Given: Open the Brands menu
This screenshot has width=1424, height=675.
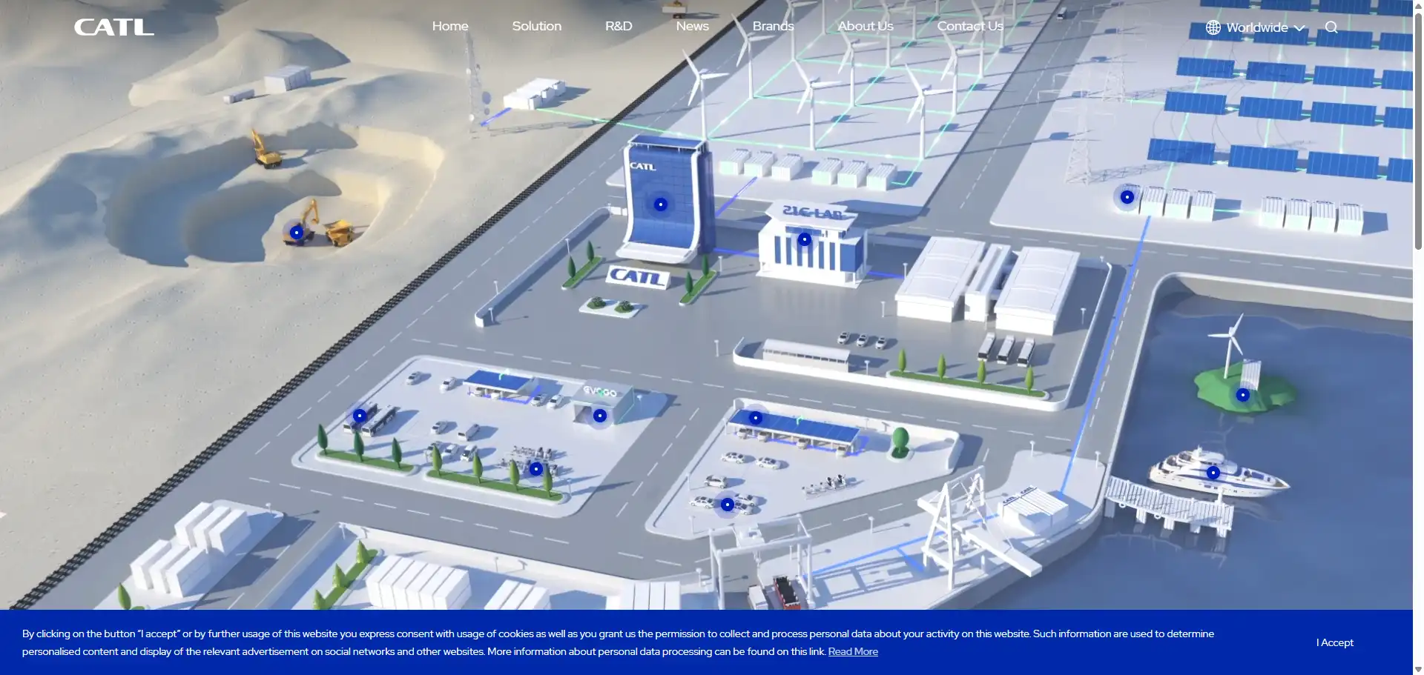Looking at the screenshot, I should coord(774,26).
